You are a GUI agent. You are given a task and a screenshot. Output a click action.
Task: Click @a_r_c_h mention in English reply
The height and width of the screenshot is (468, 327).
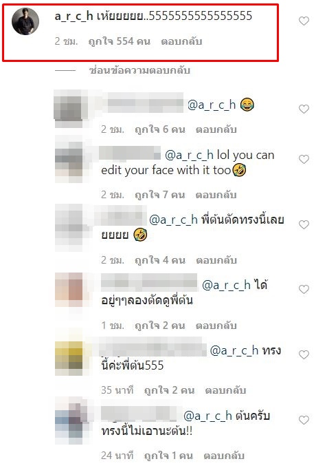click(189, 156)
